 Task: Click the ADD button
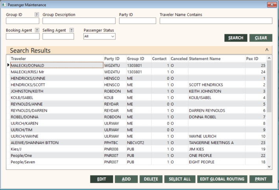coord(126,179)
